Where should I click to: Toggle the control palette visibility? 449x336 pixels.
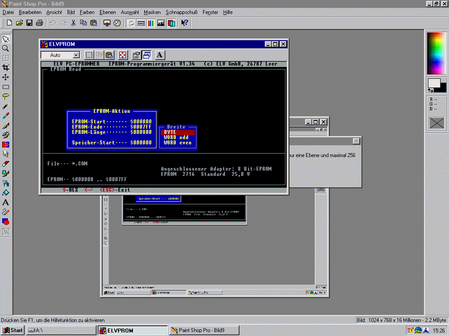pyautogui.click(x=141, y=23)
